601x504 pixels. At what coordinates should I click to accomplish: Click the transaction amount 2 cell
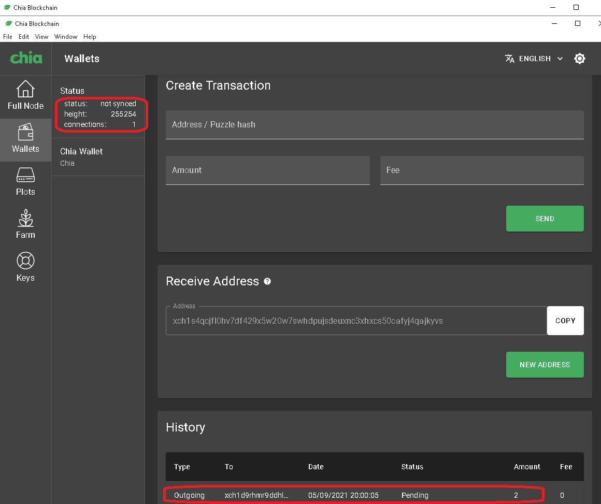(516, 495)
